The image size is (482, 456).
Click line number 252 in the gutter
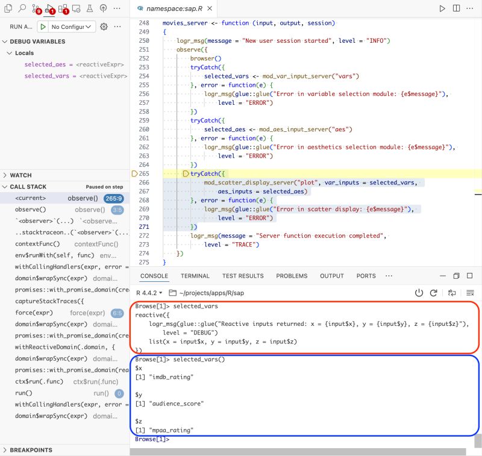point(144,58)
